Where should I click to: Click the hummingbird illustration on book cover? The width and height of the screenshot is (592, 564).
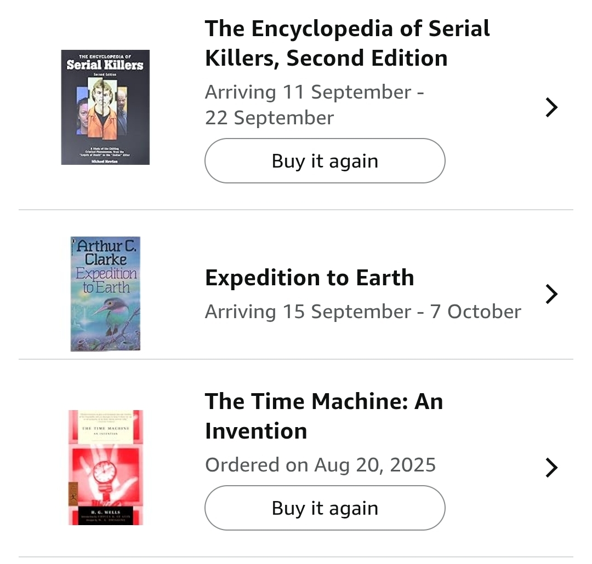tap(113, 315)
